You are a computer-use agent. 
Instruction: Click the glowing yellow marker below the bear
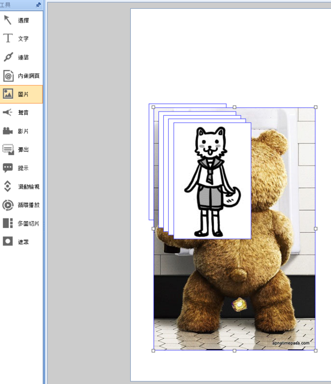pos(239,303)
